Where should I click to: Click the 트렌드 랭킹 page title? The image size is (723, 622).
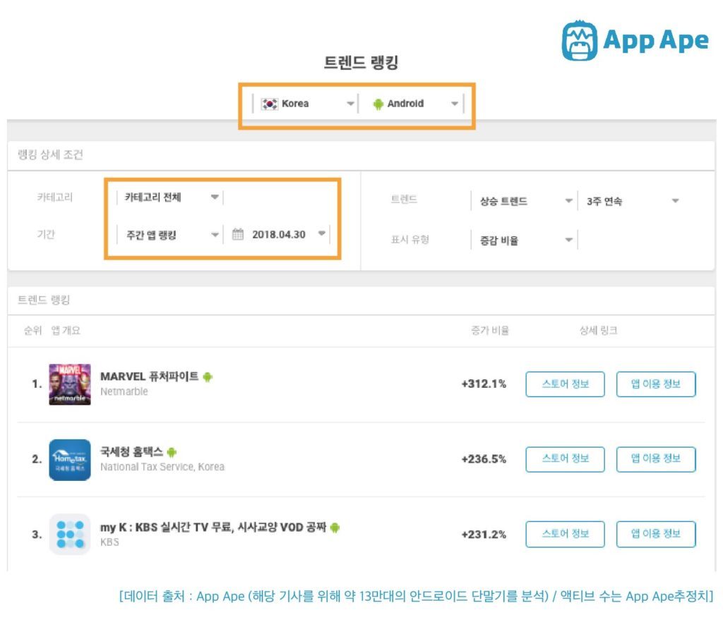[361, 62]
